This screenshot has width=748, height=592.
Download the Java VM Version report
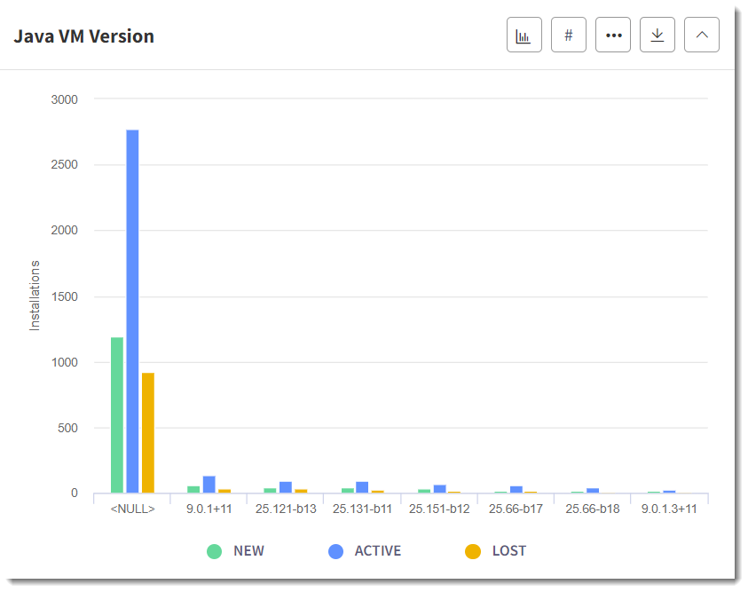click(x=657, y=35)
